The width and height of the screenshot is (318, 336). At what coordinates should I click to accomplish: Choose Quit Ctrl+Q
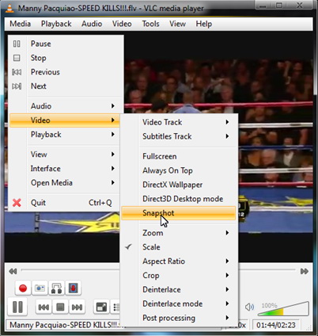pyautogui.click(x=65, y=203)
